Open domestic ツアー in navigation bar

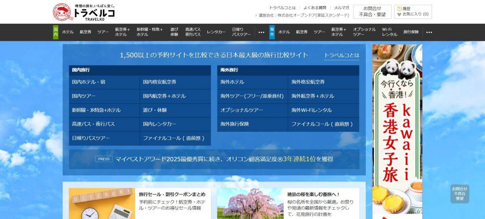click(x=103, y=32)
